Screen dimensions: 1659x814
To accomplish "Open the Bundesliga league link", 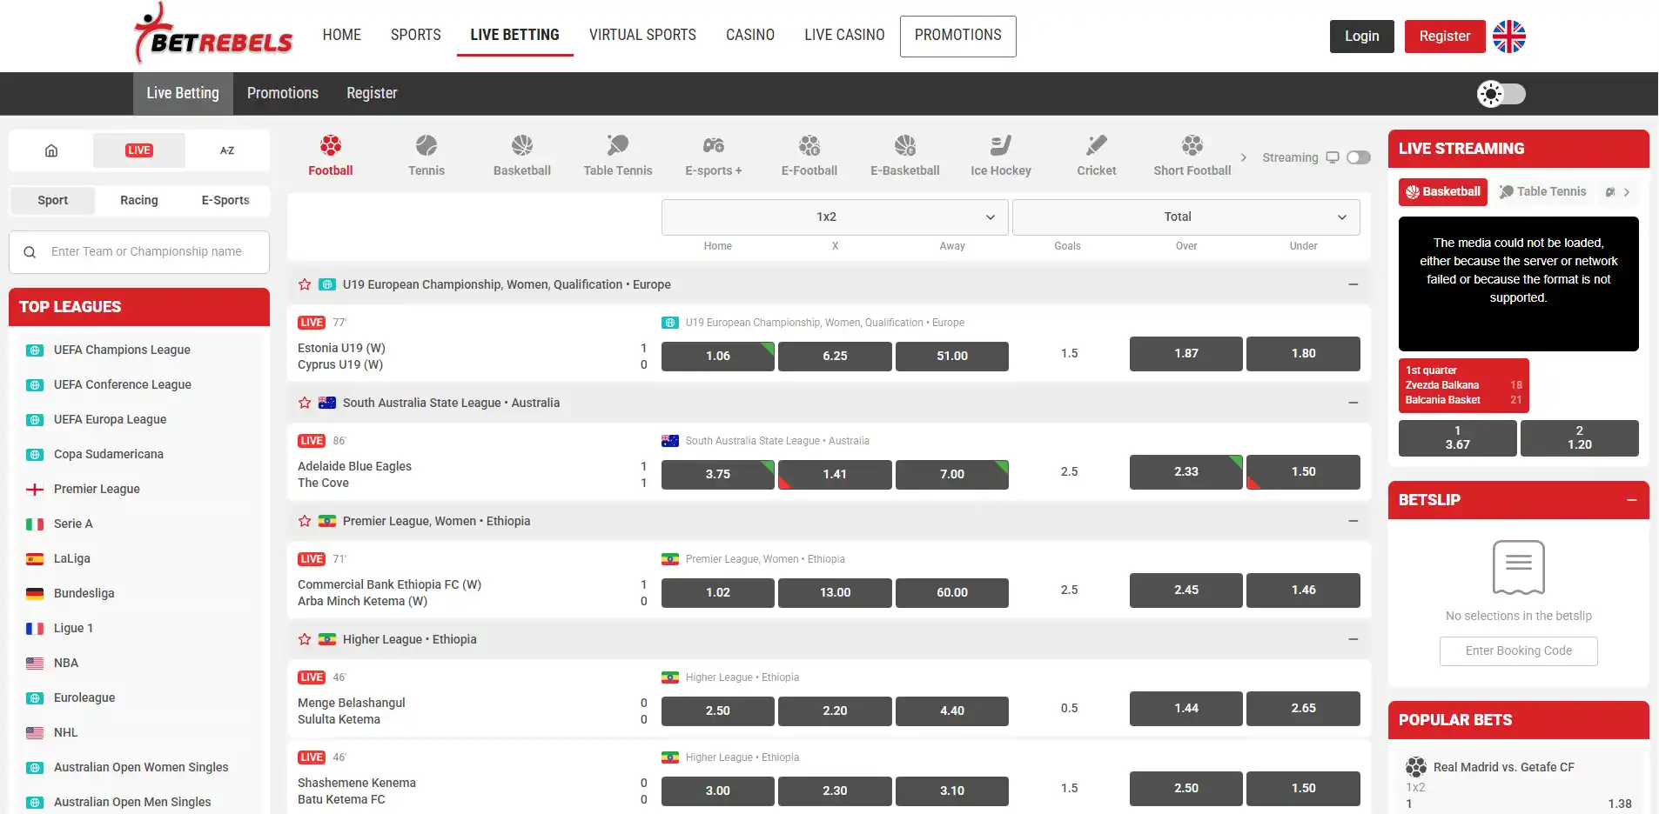I will pyautogui.click(x=84, y=593).
